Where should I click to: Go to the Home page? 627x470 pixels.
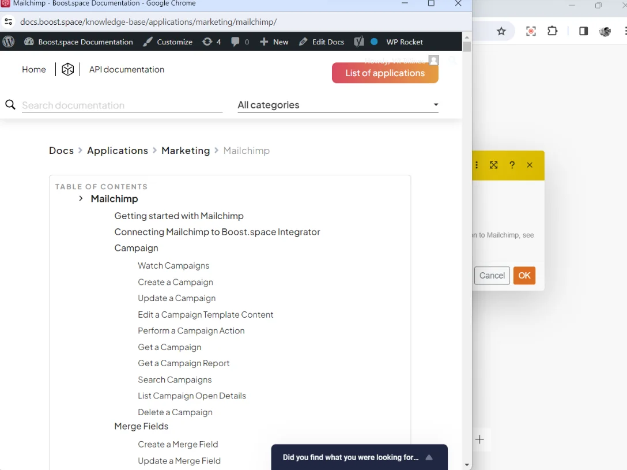[34, 70]
